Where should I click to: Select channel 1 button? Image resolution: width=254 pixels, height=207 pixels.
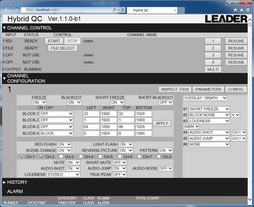point(213,41)
